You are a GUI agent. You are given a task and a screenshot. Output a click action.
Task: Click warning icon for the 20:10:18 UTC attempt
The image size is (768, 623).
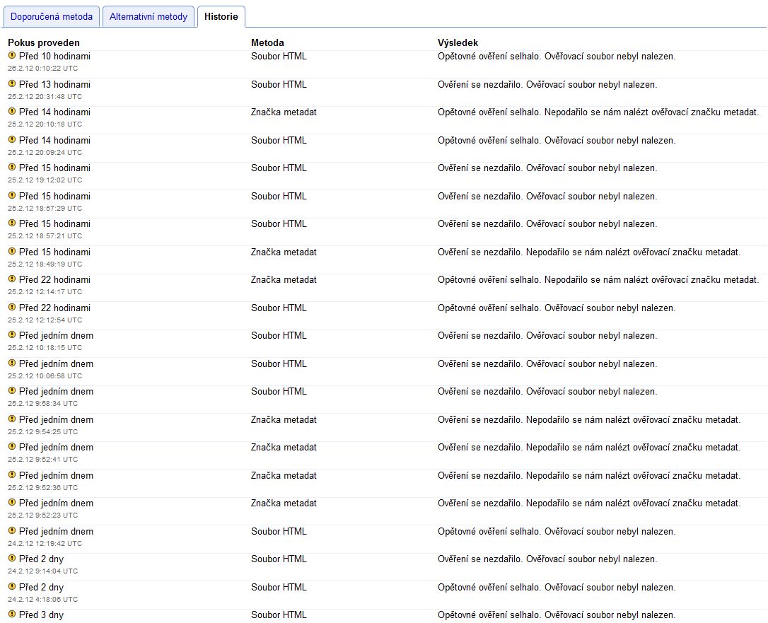[12, 111]
